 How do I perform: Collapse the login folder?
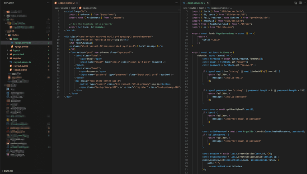[x=16, y=39]
